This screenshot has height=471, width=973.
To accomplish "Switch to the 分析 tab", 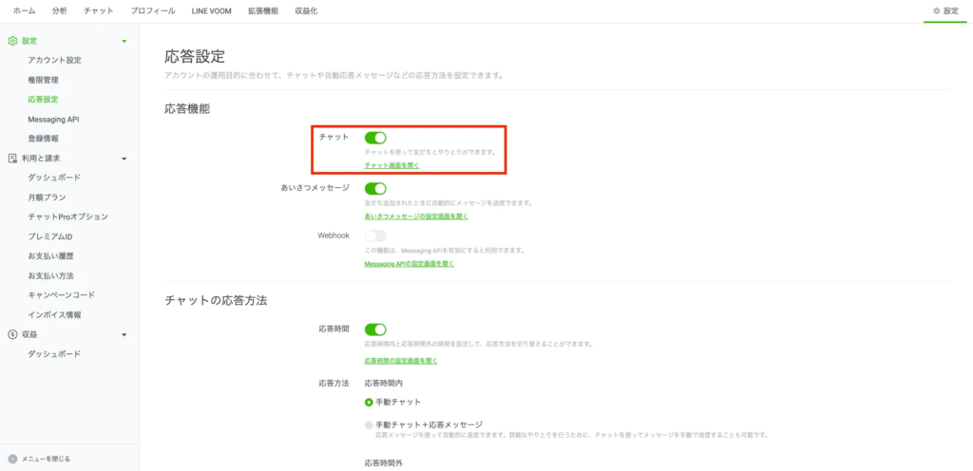I will tap(60, 10).
